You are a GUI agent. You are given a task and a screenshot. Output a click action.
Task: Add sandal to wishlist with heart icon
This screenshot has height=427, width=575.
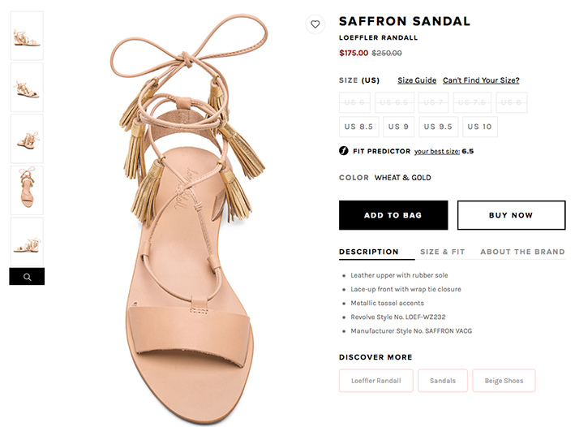click(315, 24)
